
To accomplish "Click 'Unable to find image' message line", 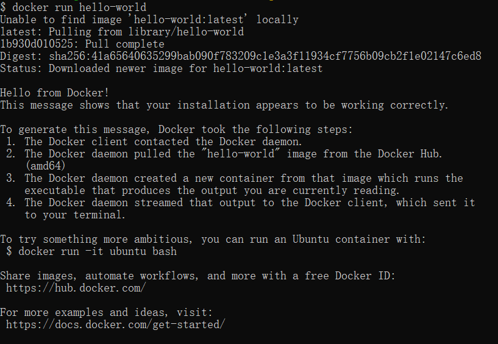I will pyautogui.click(x=149, y=20).
